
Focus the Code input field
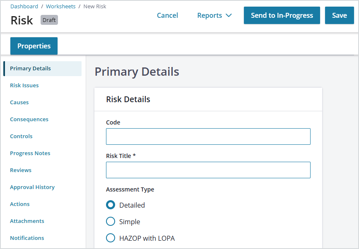click(208, 136)
